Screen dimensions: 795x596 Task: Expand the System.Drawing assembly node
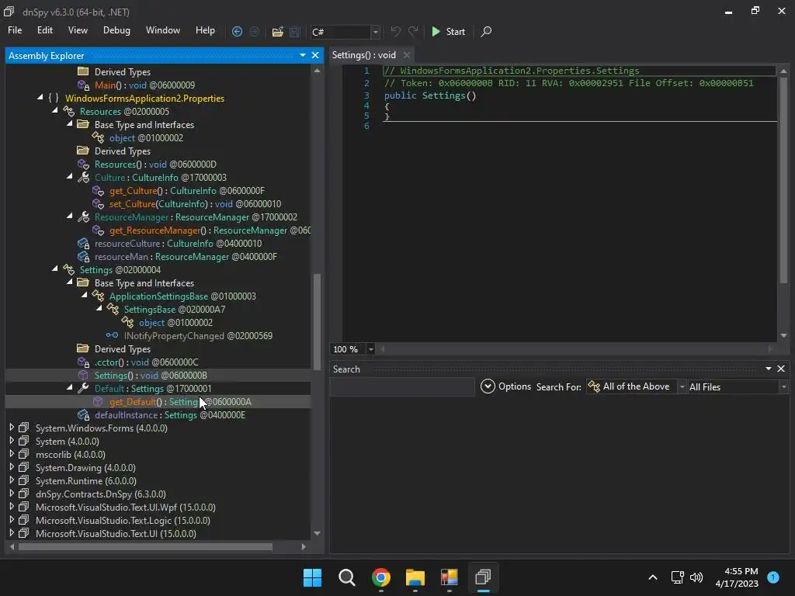pyautogui.click(x=12, y=467)
